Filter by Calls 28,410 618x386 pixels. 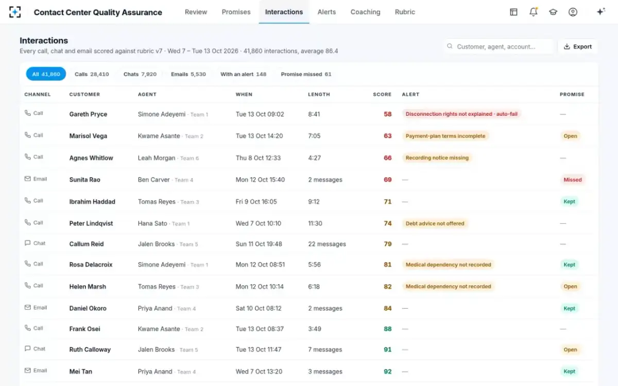[92, 74]
